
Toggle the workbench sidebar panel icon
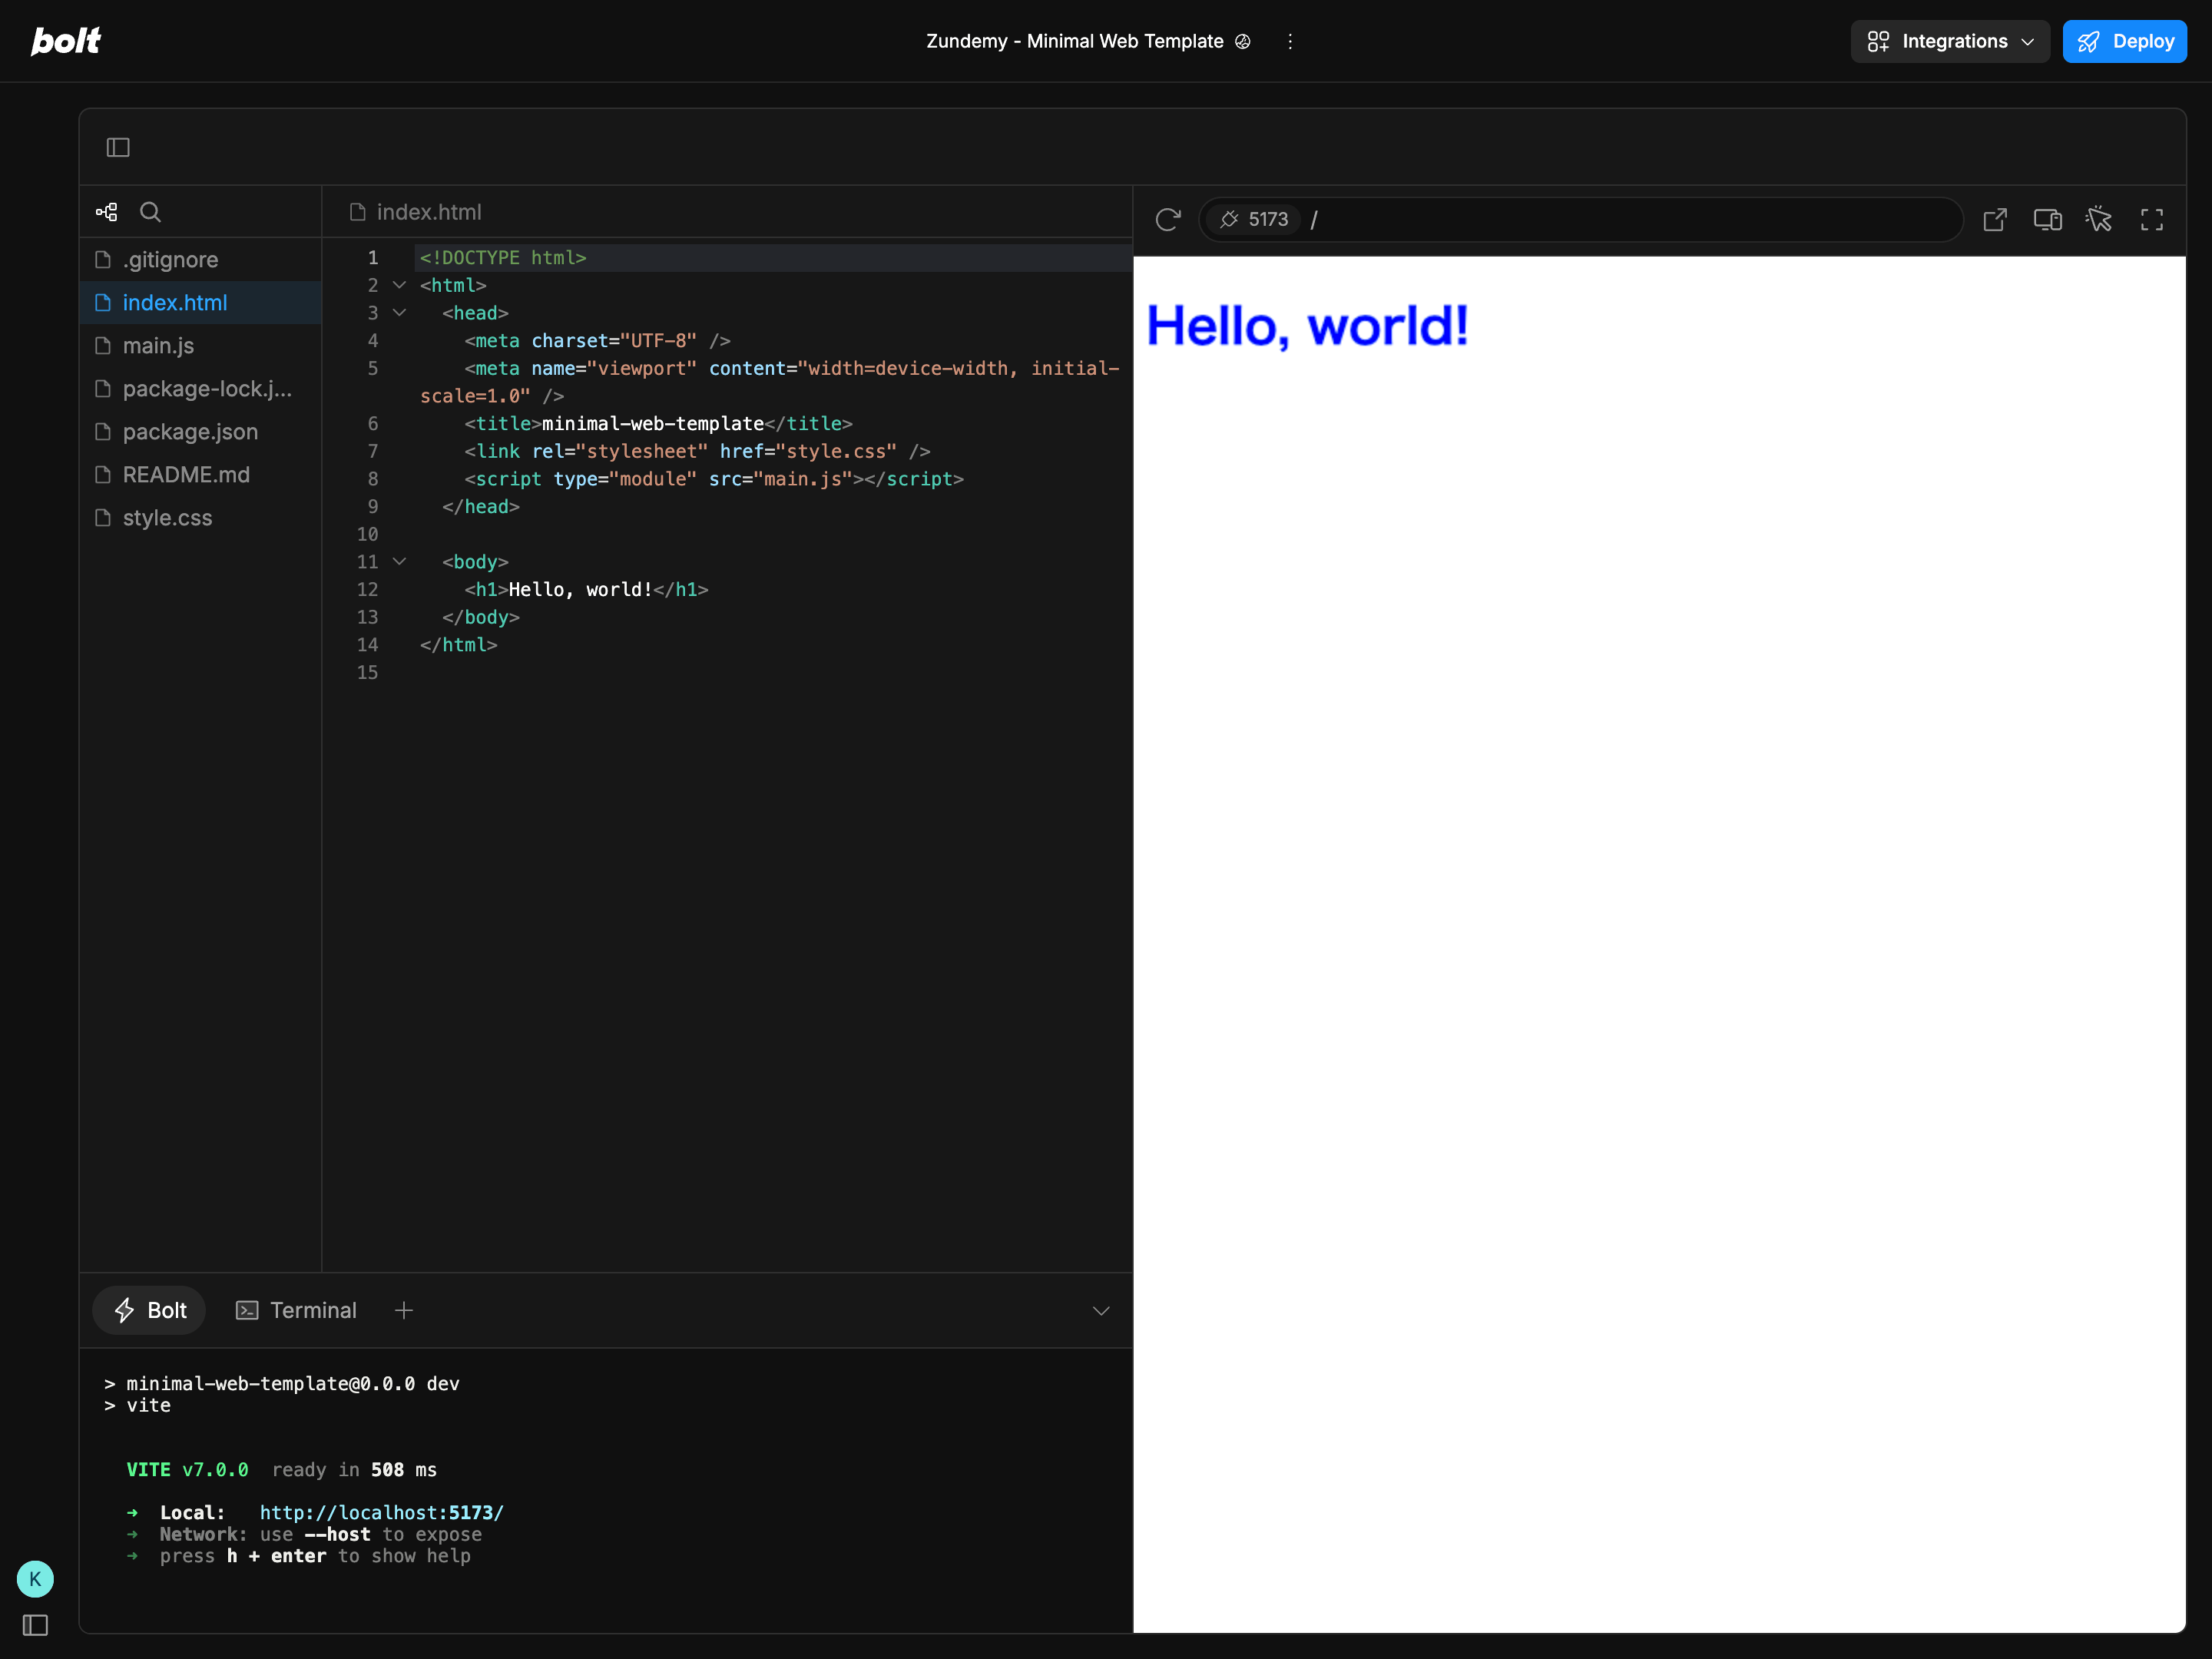[x=118, y=147]
